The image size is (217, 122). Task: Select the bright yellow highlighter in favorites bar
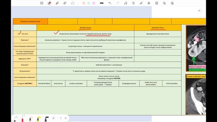(38, 119)
